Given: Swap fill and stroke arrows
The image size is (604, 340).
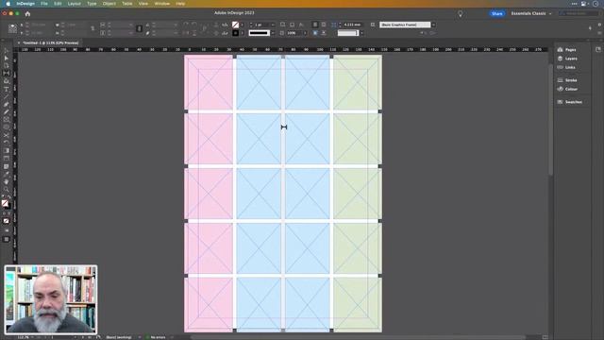Looking at the screenshot, I should click(9, 197).
